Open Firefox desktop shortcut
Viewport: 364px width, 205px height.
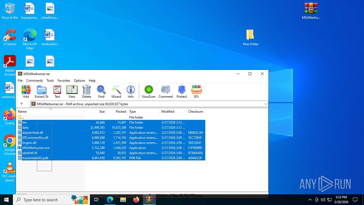pos(10,117)
